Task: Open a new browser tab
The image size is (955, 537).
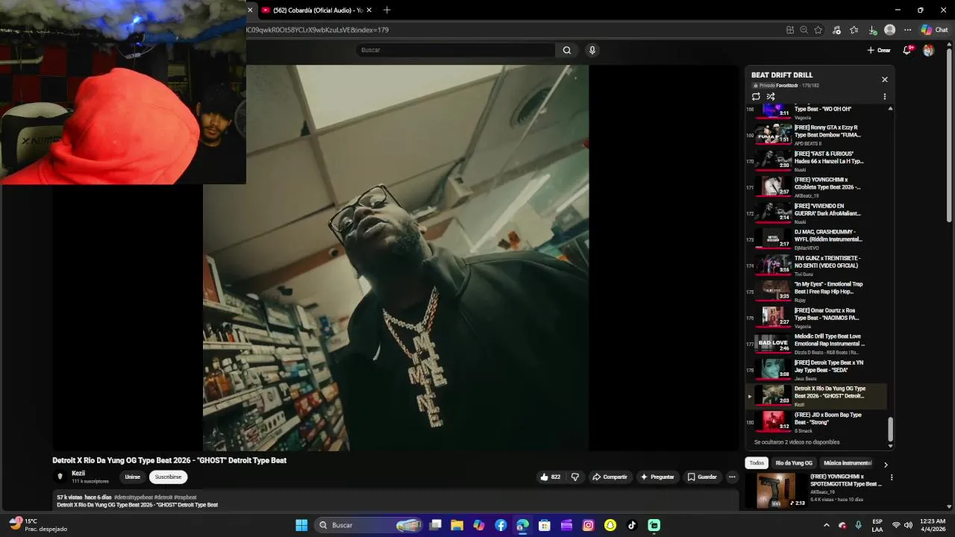Action: (x=386, y=10)
